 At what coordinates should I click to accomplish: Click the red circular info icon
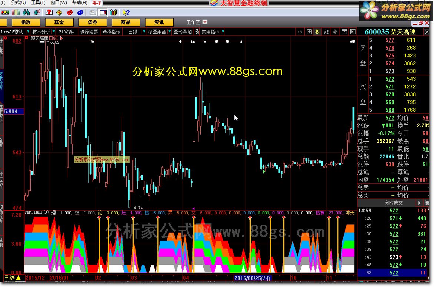tap(70, 13)
